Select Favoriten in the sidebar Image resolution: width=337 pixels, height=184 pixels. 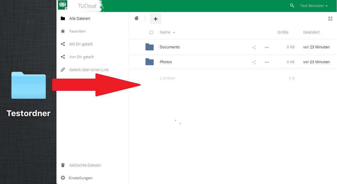click(x=77, y=31)
